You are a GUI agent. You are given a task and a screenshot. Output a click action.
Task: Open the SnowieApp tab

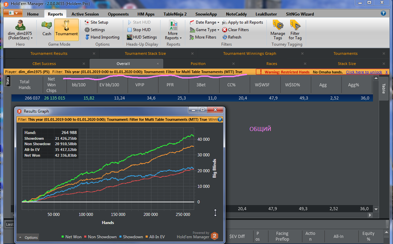click(x=206, y=14)
